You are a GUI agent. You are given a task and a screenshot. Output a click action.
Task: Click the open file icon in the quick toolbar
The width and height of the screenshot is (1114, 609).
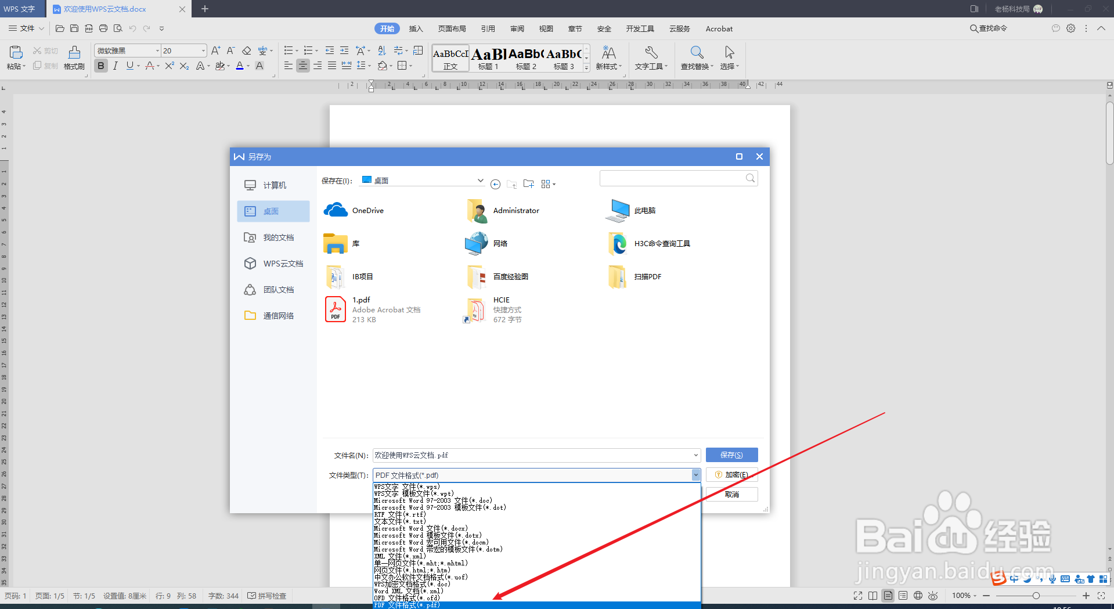click(x=60, y=28)
